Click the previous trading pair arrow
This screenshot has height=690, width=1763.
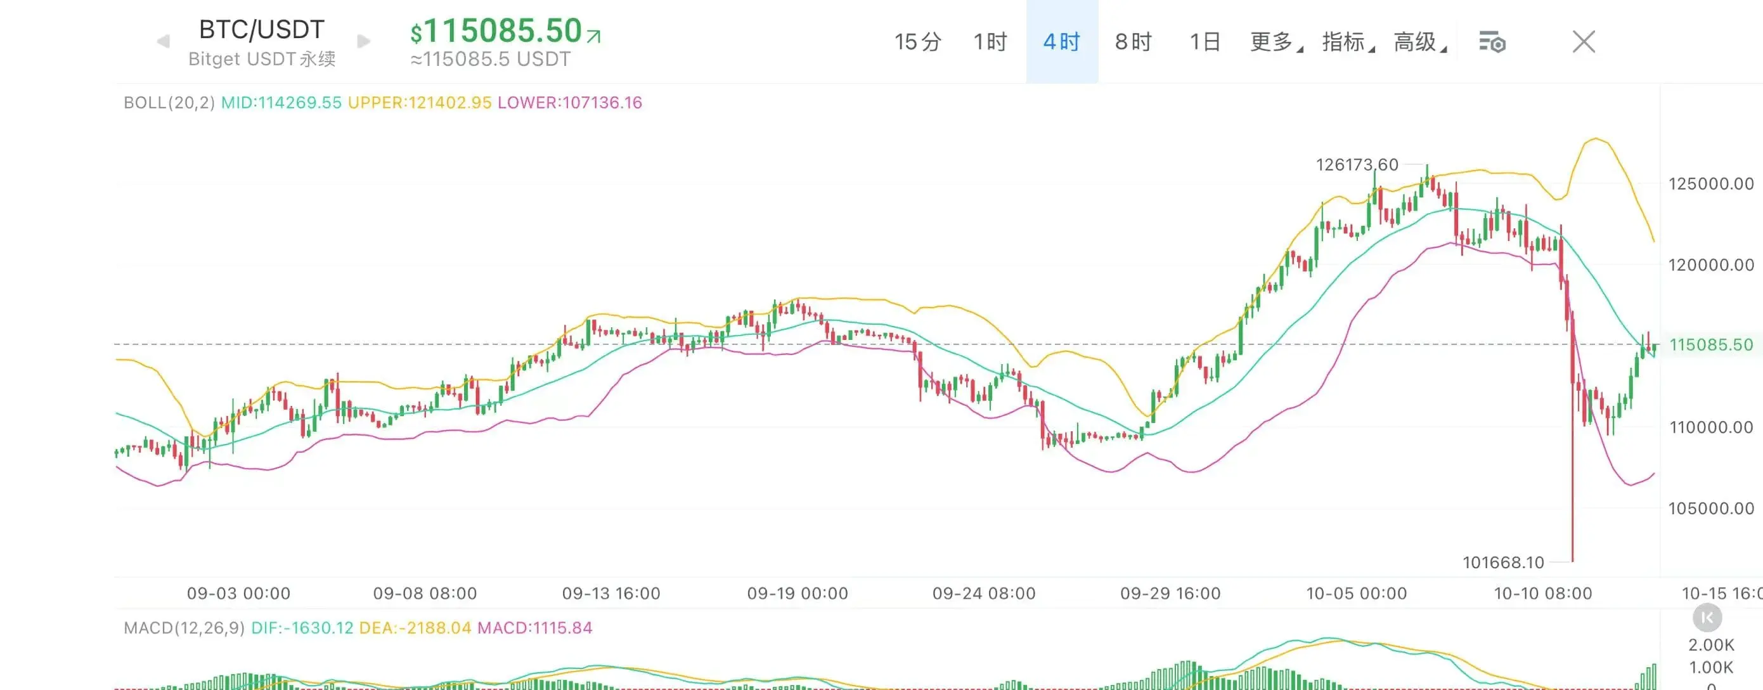(163, 42)
